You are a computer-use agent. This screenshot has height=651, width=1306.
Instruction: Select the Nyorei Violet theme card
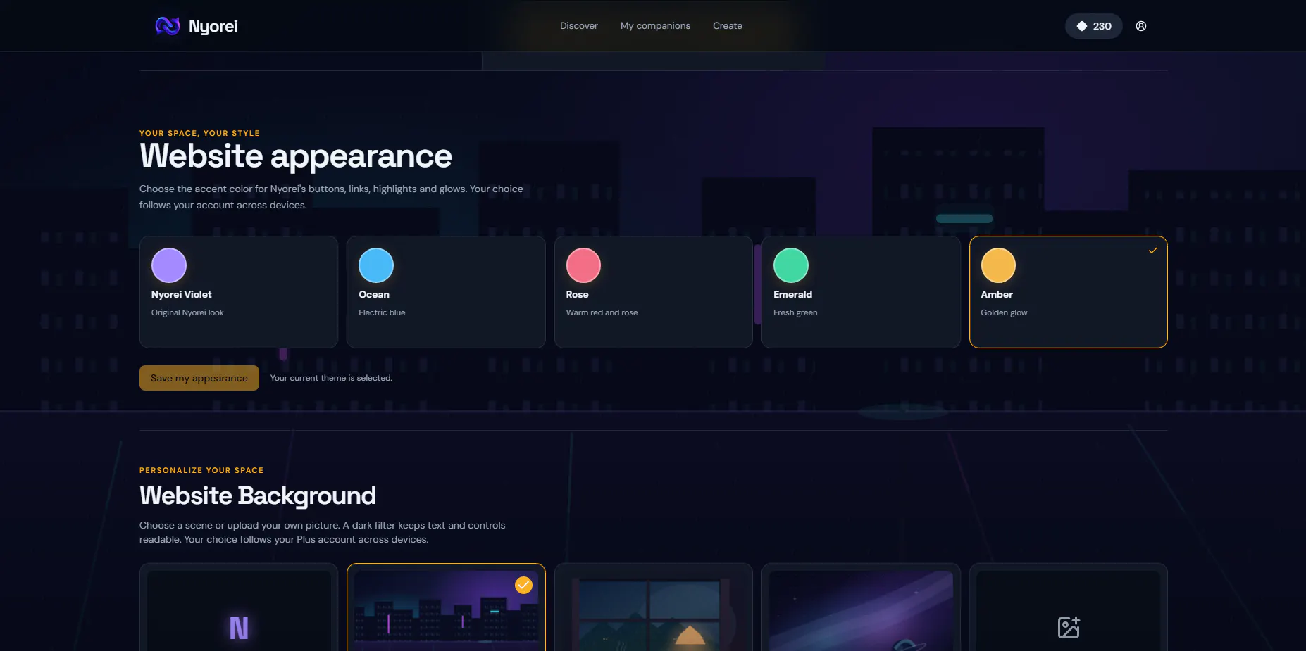coord(239,292)
